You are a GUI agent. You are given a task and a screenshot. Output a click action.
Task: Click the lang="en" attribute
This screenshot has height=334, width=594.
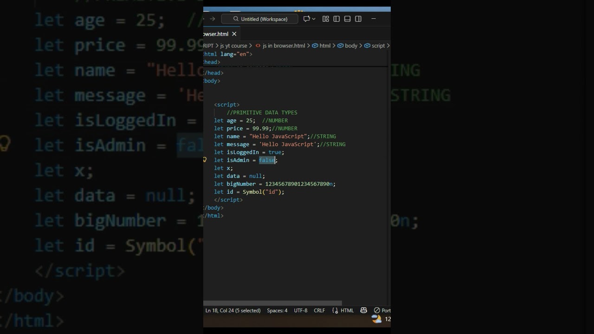coord(235,54)
